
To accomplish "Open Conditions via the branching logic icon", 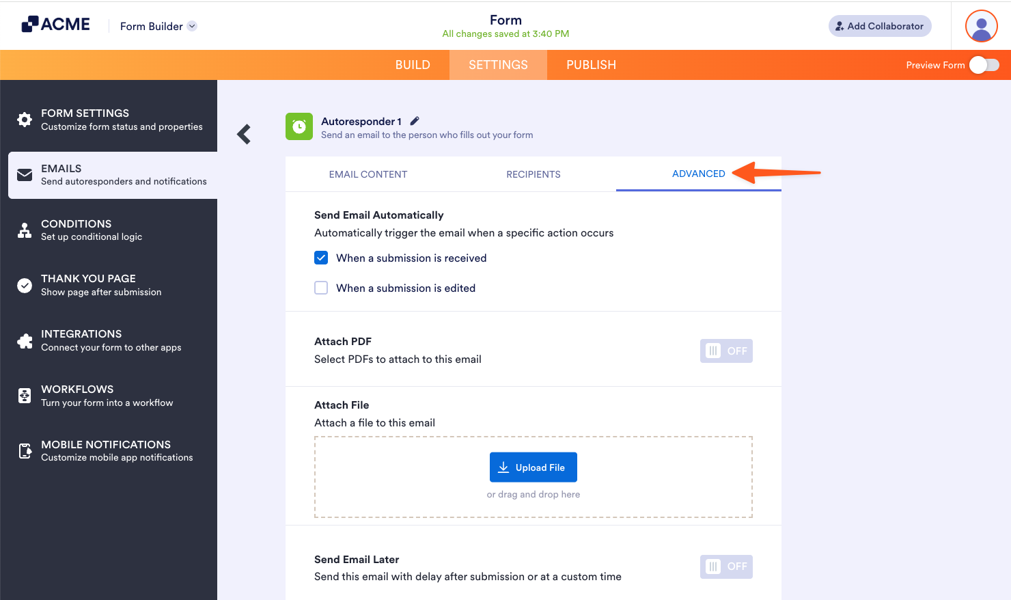I will point(25,230).
